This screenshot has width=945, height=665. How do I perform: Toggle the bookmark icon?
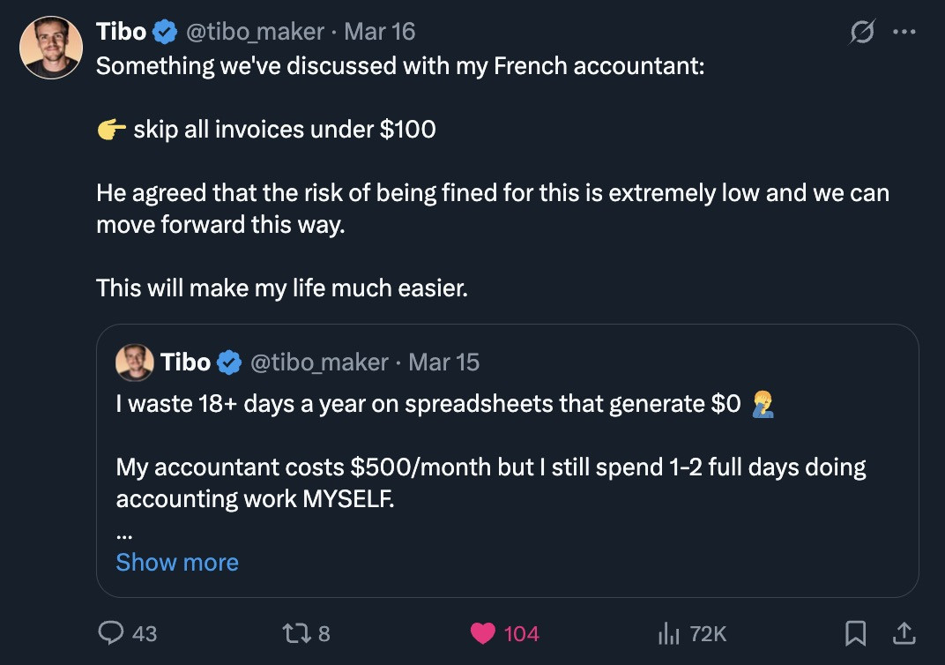[x=855, y=633]
